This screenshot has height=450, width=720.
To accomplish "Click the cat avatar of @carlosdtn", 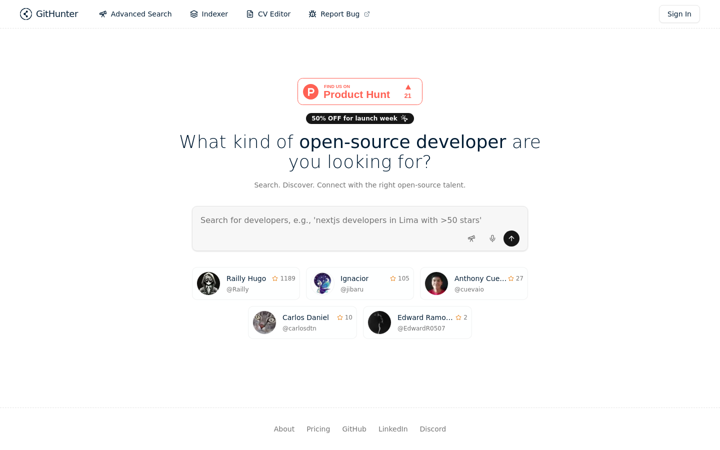I will coord(264,322).
